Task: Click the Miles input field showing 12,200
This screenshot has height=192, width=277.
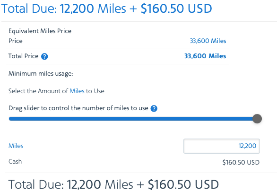Action: pos(222,146)
